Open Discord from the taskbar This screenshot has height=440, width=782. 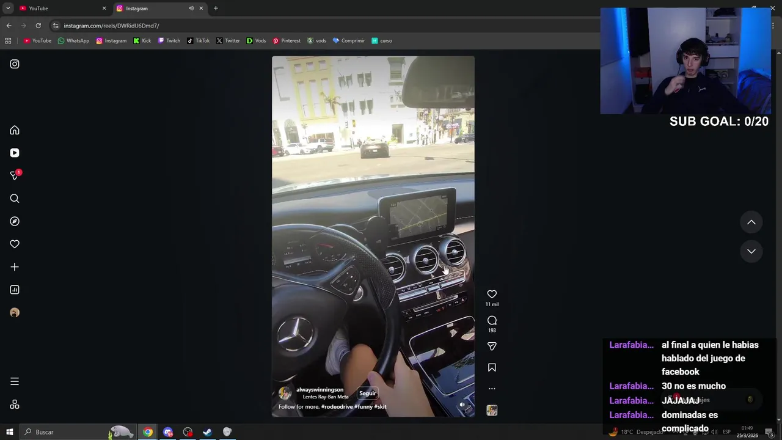(x=168, y=432)
